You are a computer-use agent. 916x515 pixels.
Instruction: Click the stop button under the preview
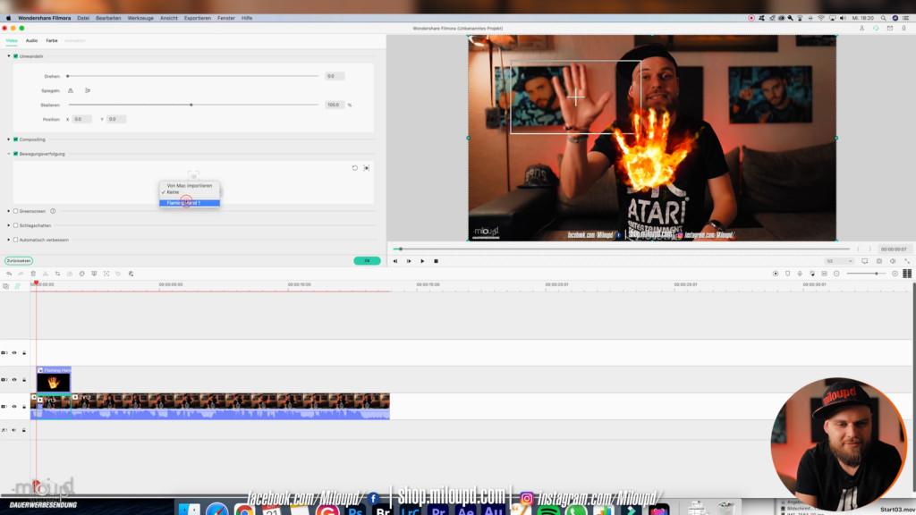pyautogui.click(x=436, y=261)
